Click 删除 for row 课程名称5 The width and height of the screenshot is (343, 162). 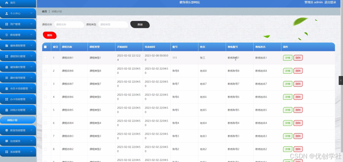pos(298,110)
